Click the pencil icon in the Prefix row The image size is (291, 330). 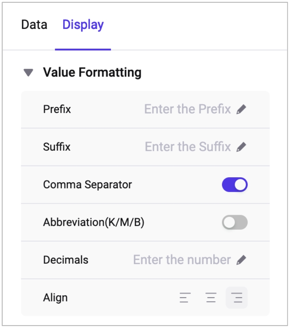(241, 109)
